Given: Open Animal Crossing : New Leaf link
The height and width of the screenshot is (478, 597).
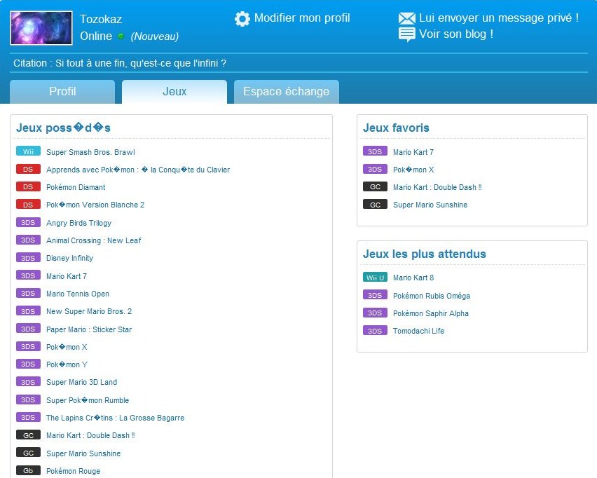Looking at the screenshot, I should (x=94, y=240).
